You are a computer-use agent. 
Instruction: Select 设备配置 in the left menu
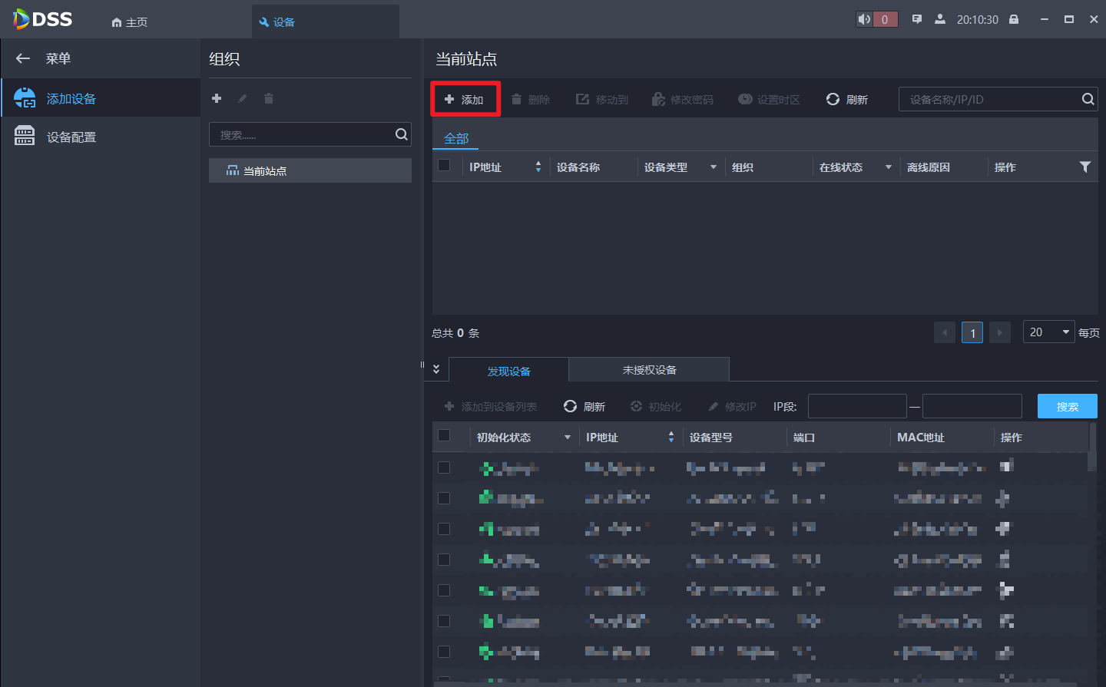pos(71,137)
